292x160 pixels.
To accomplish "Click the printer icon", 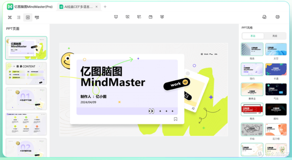I will click(277, 17).
